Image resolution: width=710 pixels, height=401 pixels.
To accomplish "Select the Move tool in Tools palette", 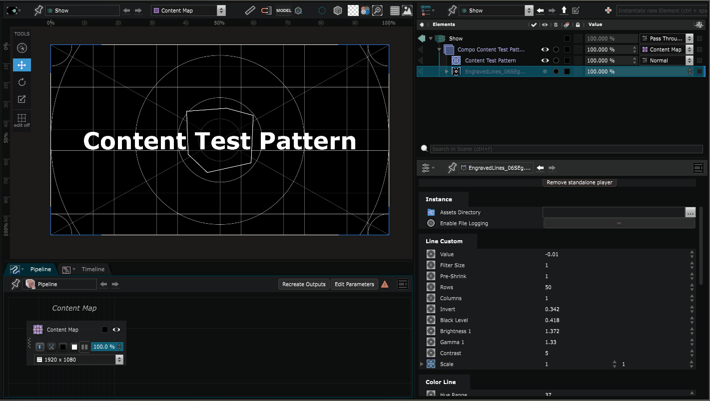I will (22, 65).
